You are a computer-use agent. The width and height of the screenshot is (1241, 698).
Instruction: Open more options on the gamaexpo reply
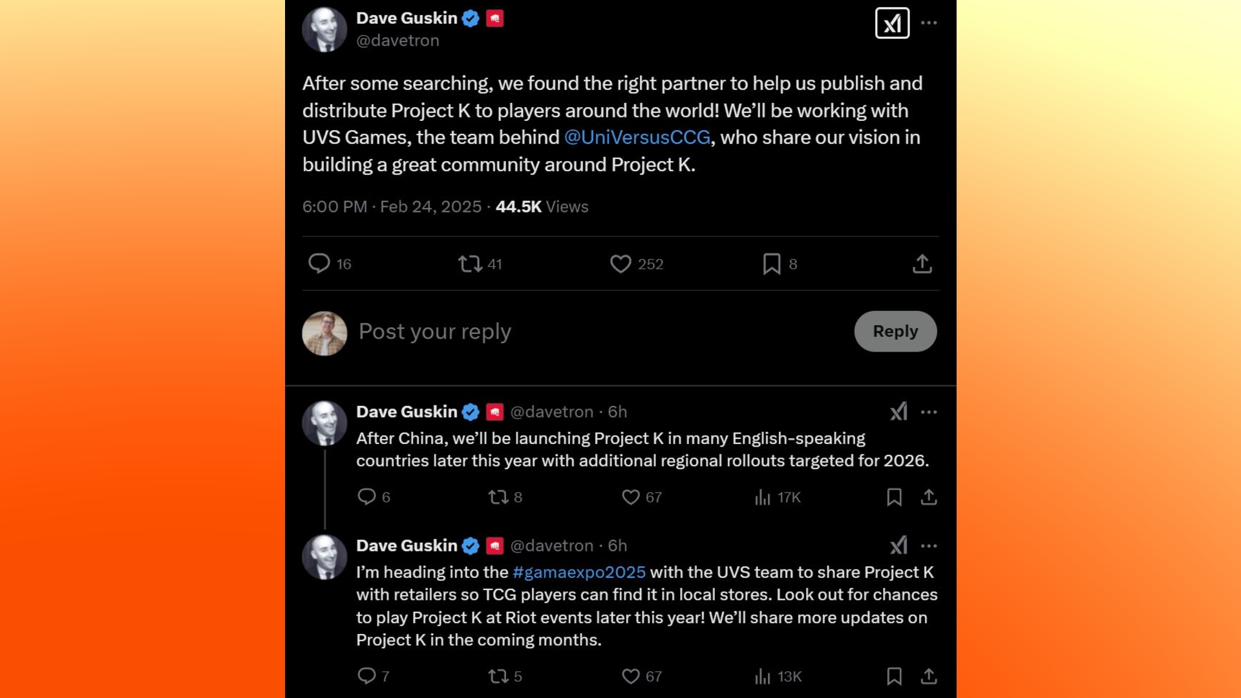(929, 546)
